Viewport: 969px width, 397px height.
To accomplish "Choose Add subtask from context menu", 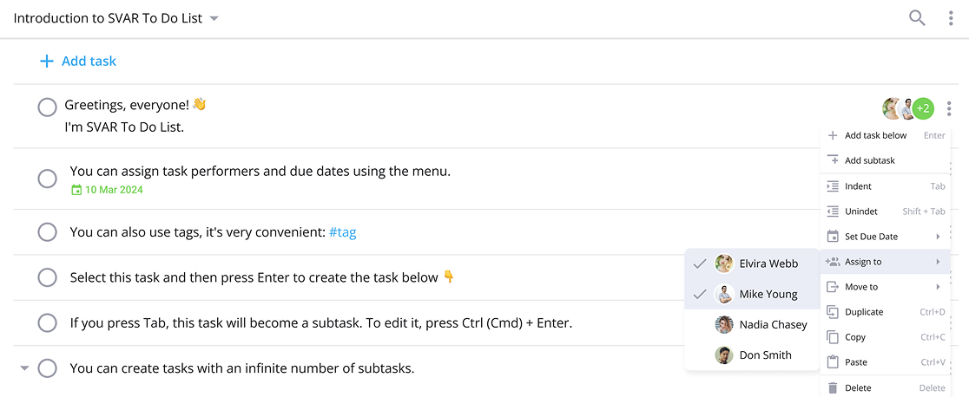I will [x=886, y=160].
